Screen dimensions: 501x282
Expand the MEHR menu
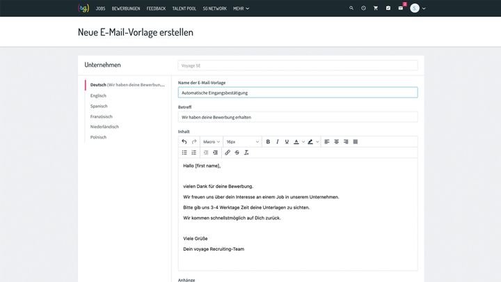[x=241, y=8]
